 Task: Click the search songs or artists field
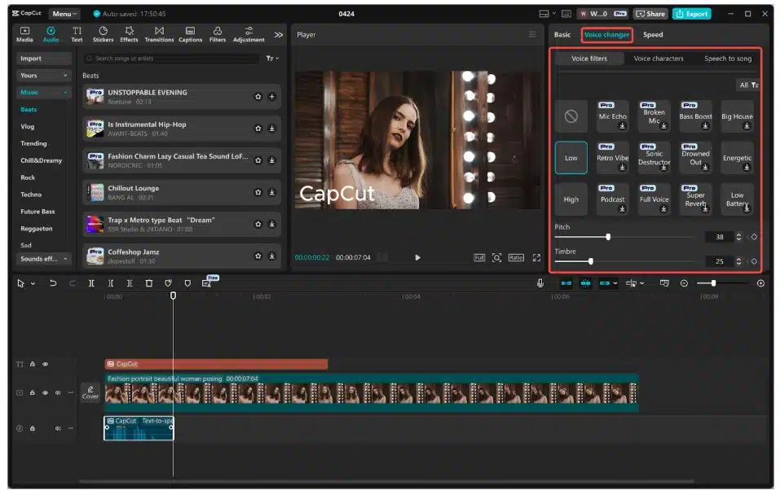[171, 59]
